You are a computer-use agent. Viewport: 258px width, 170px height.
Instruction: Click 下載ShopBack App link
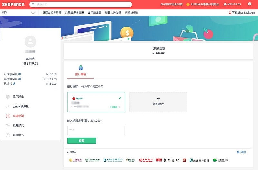[x=243, y=13]
